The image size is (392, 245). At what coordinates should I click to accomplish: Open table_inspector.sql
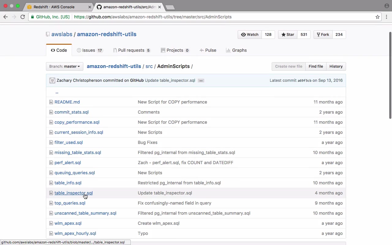point(73,193)
